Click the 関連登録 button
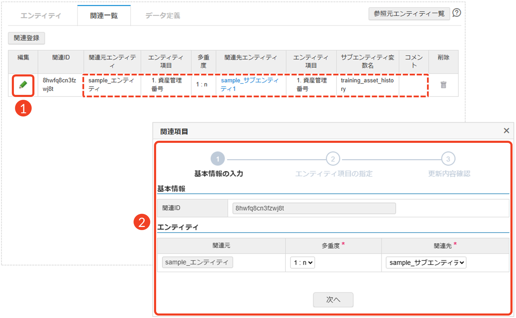Screen dimensions: 516x318 [26, 38]
